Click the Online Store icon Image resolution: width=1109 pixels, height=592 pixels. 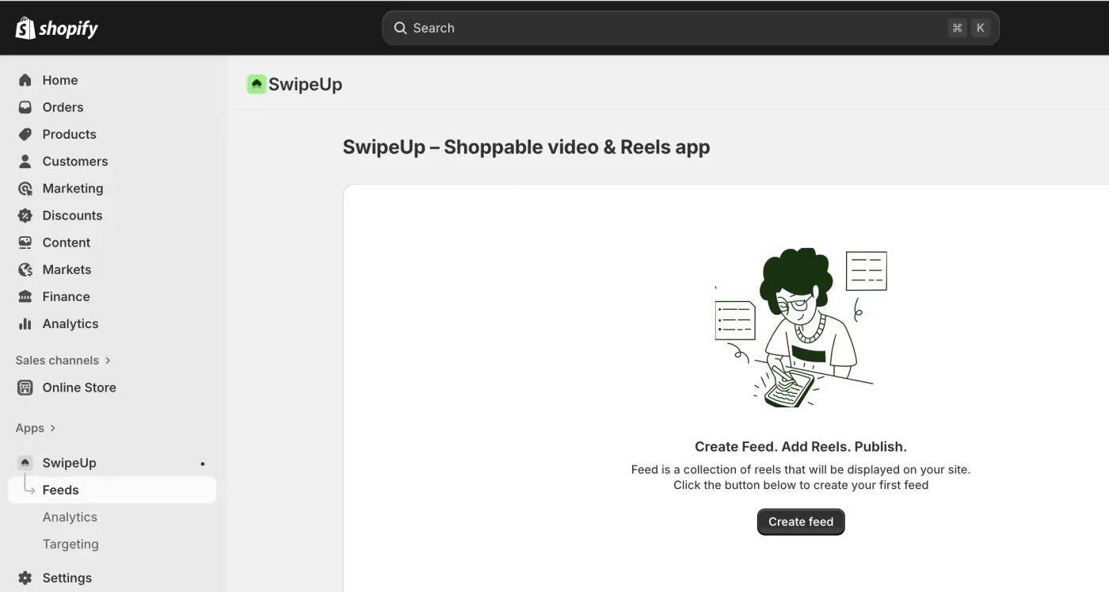coord(25,388)
